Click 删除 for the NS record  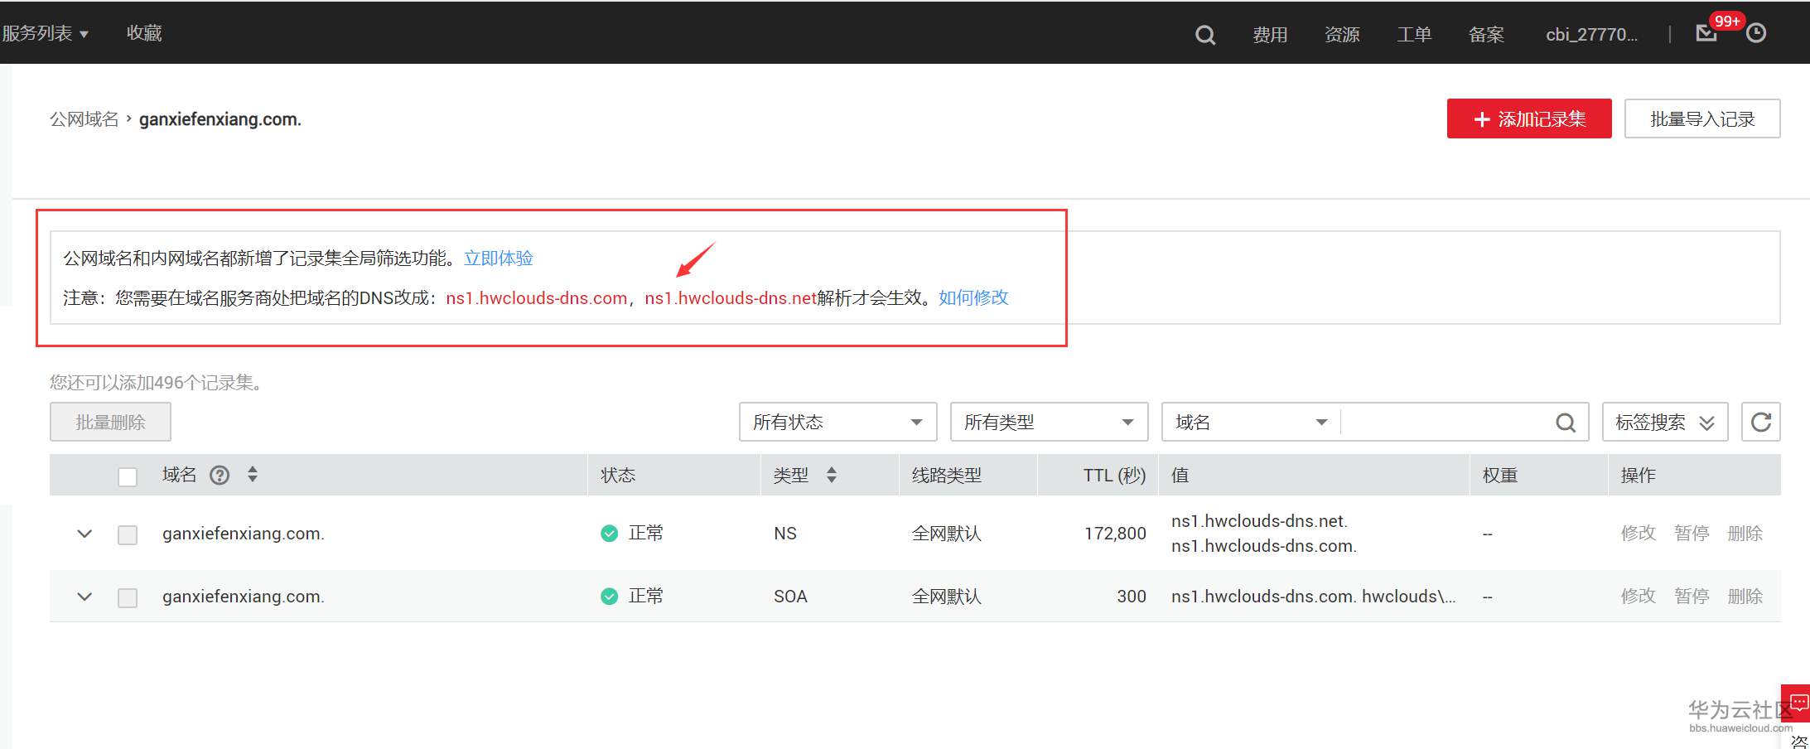pos(1745,534)
